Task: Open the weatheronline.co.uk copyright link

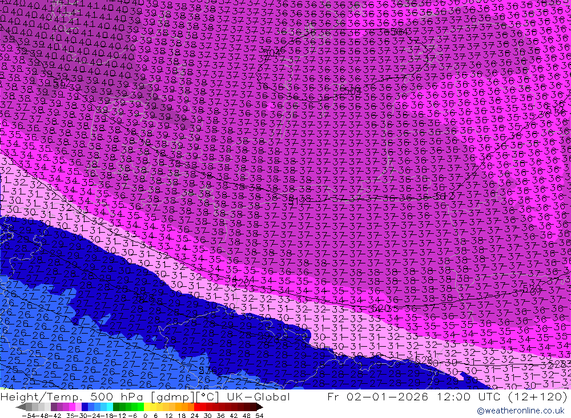Action: tap(520, 411)
